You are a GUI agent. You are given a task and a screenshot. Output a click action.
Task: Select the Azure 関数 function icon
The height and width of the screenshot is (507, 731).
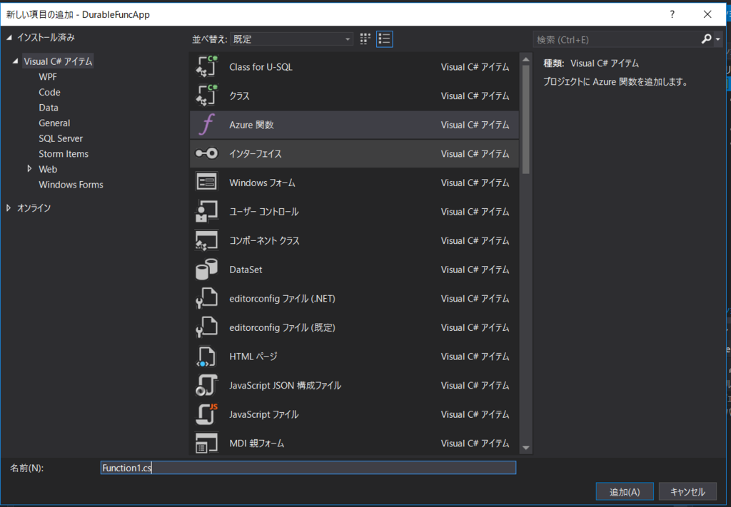tap(206, 125)
